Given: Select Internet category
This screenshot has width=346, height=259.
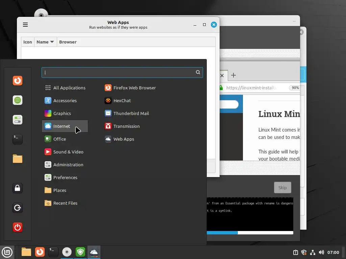Looking at the screenshot, I should pyautogui.click(x=65, y=126).
